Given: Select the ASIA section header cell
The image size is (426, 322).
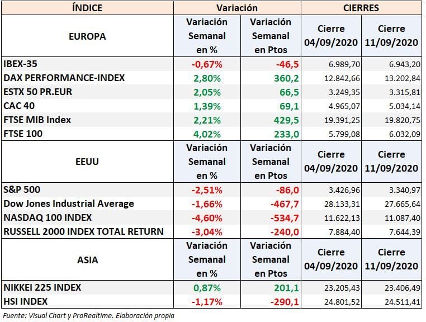Looking at the screenshot, I should pos(87,259).
